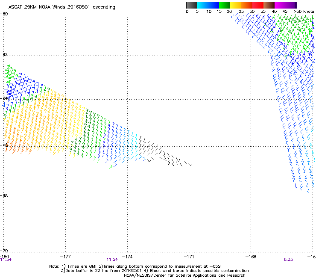Click the '-168' longitude axis label
Screen dimensions: 316x278
click(251, 257)
